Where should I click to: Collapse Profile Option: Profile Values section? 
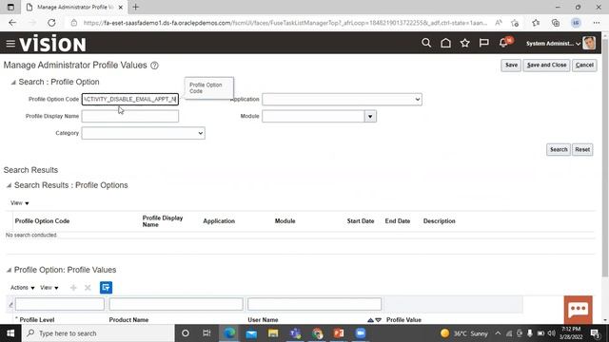pos(9,270)
